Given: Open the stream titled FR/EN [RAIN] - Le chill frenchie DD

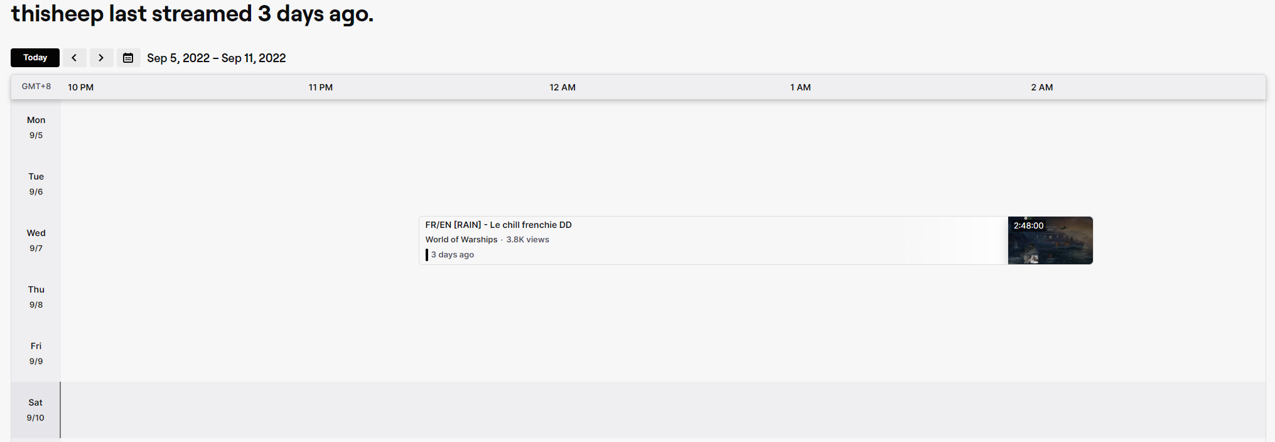Looking at the screenshot, I should [498, 224].
